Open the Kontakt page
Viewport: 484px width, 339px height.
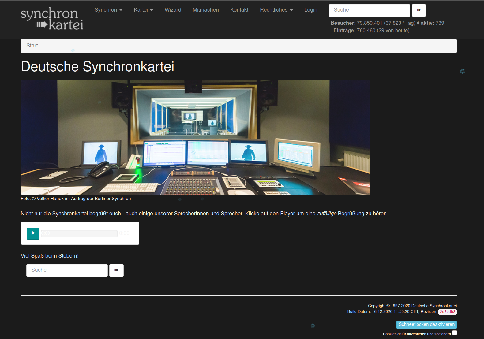coord(239,10)
